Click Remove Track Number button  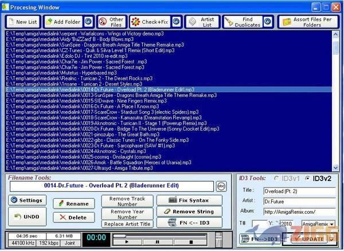pyautogui.click(x=127, y=201)
